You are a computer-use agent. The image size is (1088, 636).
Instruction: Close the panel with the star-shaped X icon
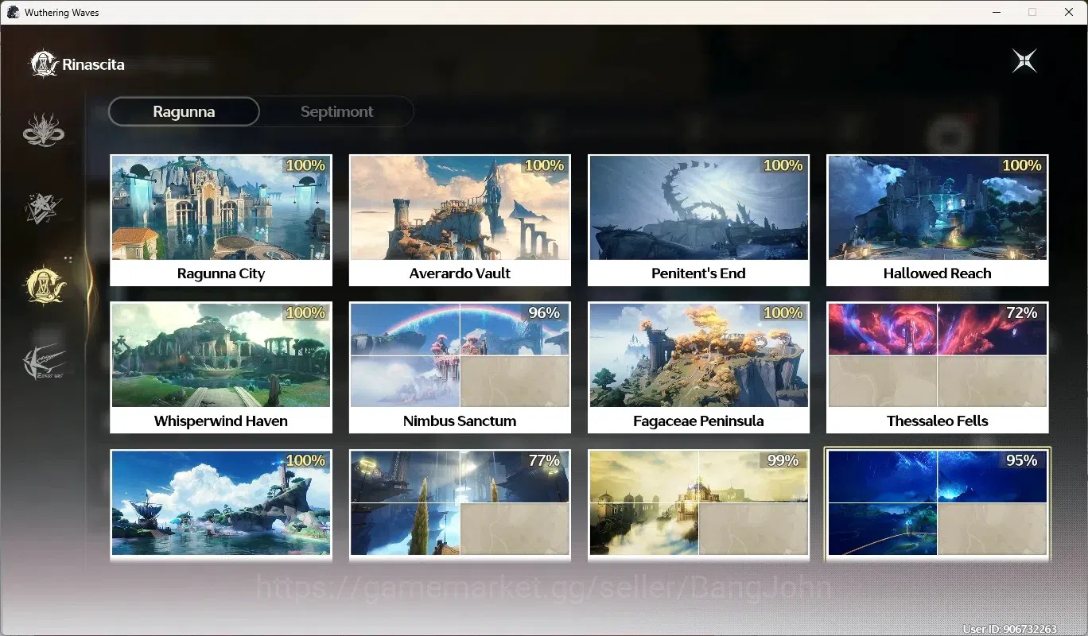pyautogui.click(x=1024, y=61)
